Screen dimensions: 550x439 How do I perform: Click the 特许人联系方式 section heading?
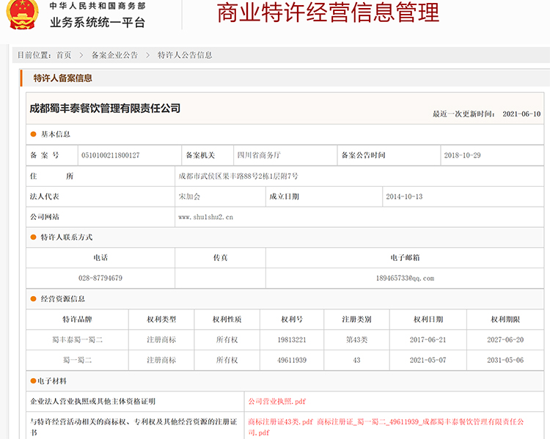coord(67,237)
